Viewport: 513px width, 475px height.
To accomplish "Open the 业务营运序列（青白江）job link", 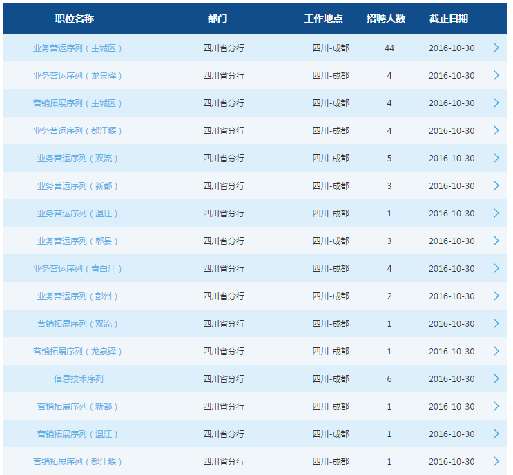I will (78, 268).
